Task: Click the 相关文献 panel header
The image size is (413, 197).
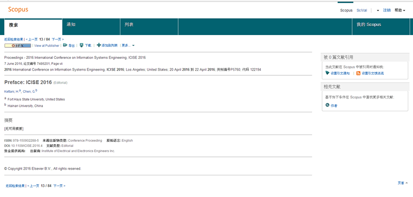Action: (366, 87)
